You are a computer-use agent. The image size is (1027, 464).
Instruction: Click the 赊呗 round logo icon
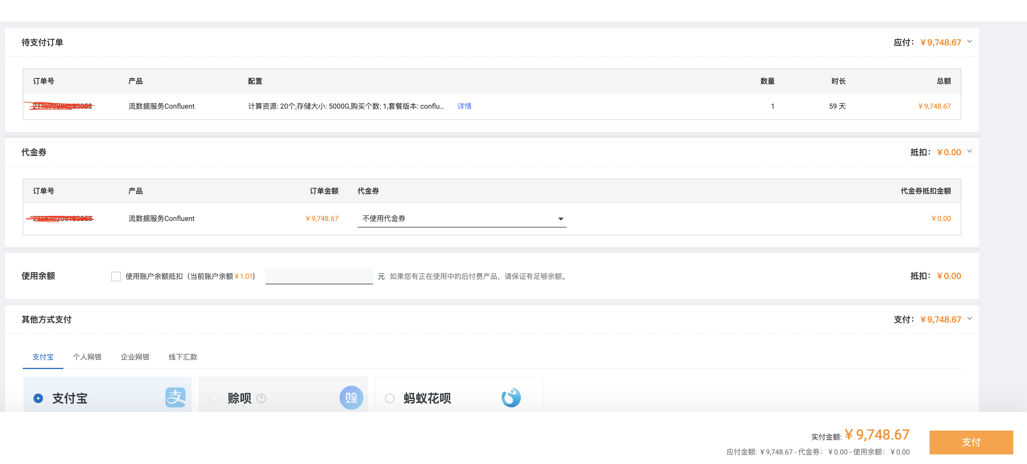351,397
